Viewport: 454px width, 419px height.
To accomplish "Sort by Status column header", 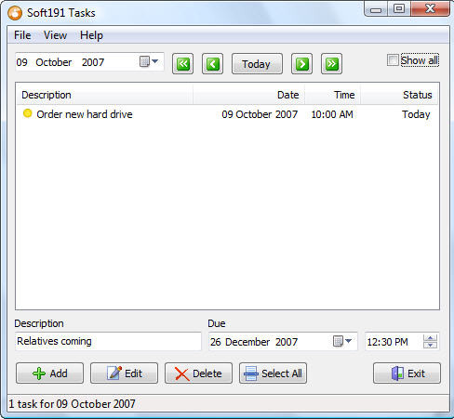I will tap(399, 95).
